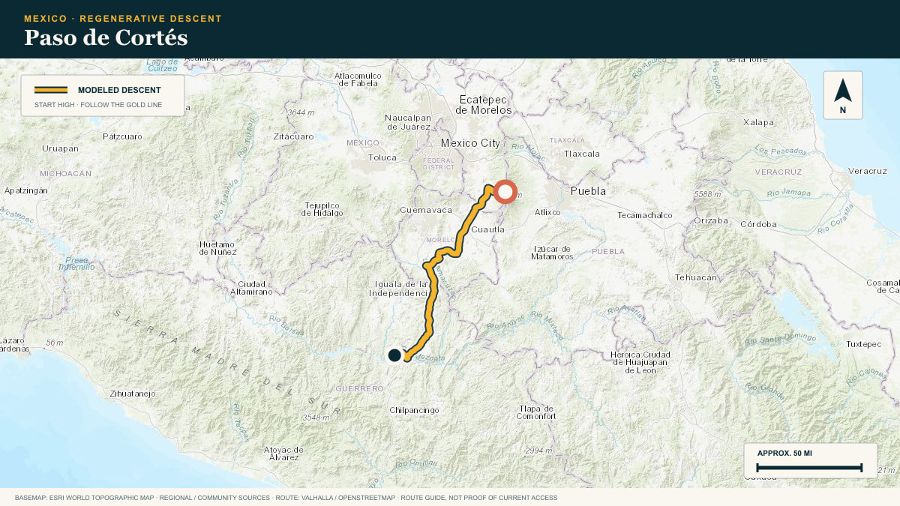Click the 'Puebla' city label
Viewport: 900px width, 506px height.
coord(588,191)
